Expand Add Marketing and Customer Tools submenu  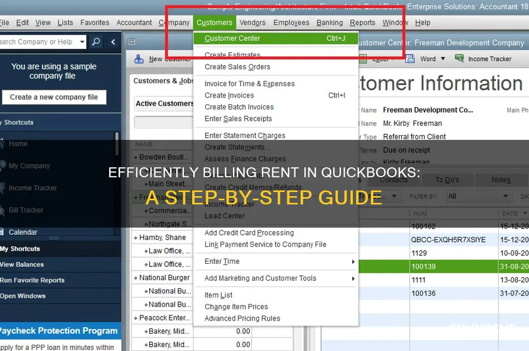(x=353, y=279)
